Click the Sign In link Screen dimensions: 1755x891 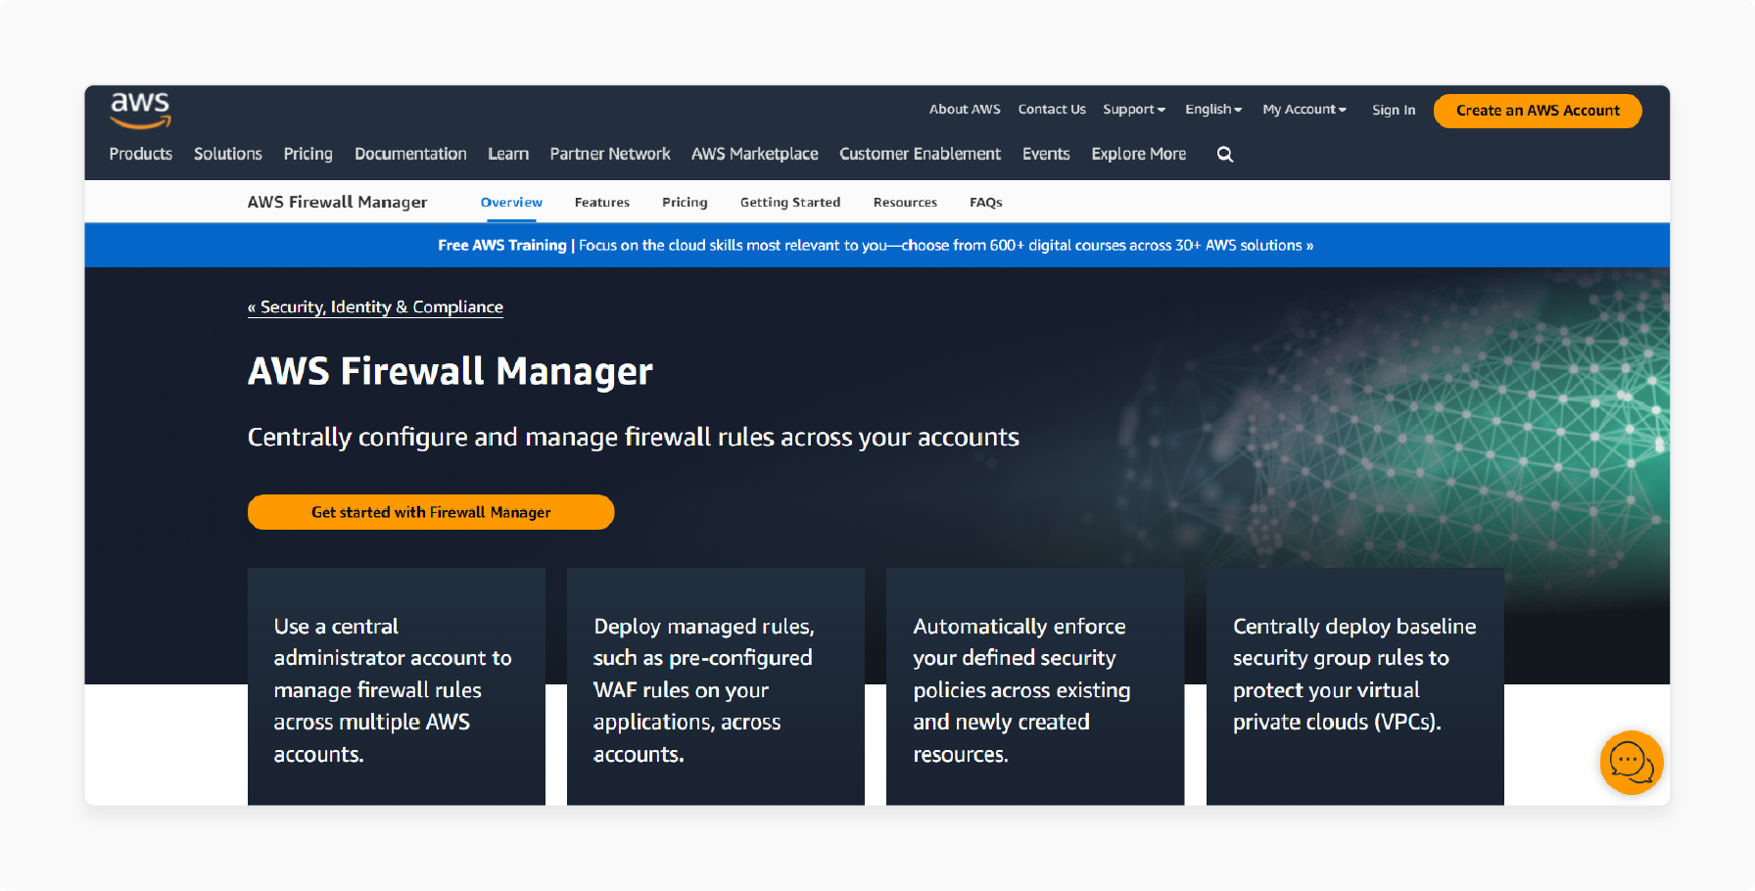[x=1394, y=111]
